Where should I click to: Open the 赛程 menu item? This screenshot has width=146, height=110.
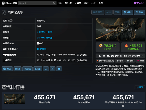86,3
